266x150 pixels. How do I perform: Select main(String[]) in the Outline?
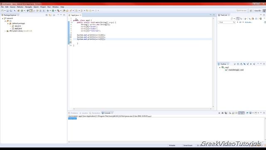pos(236,70)
